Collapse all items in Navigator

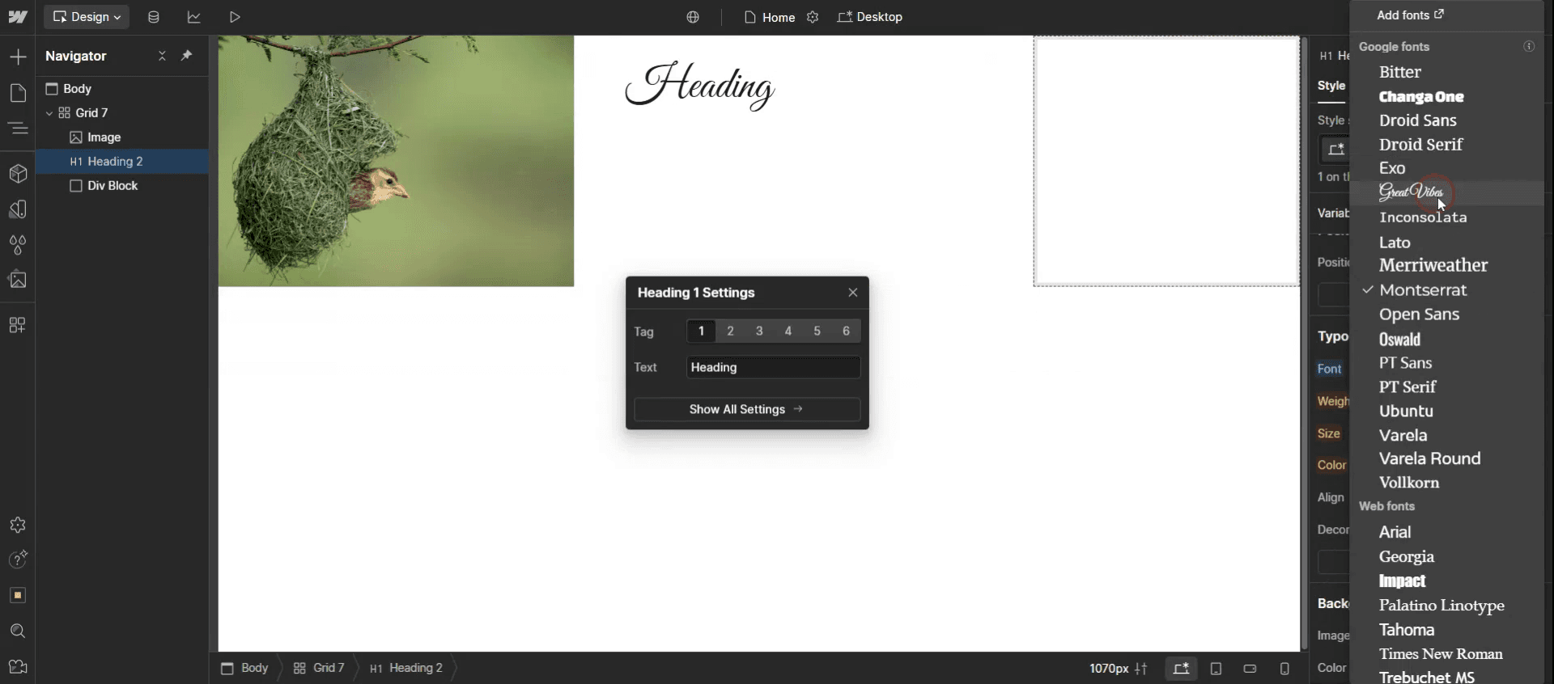click(162, 56)
